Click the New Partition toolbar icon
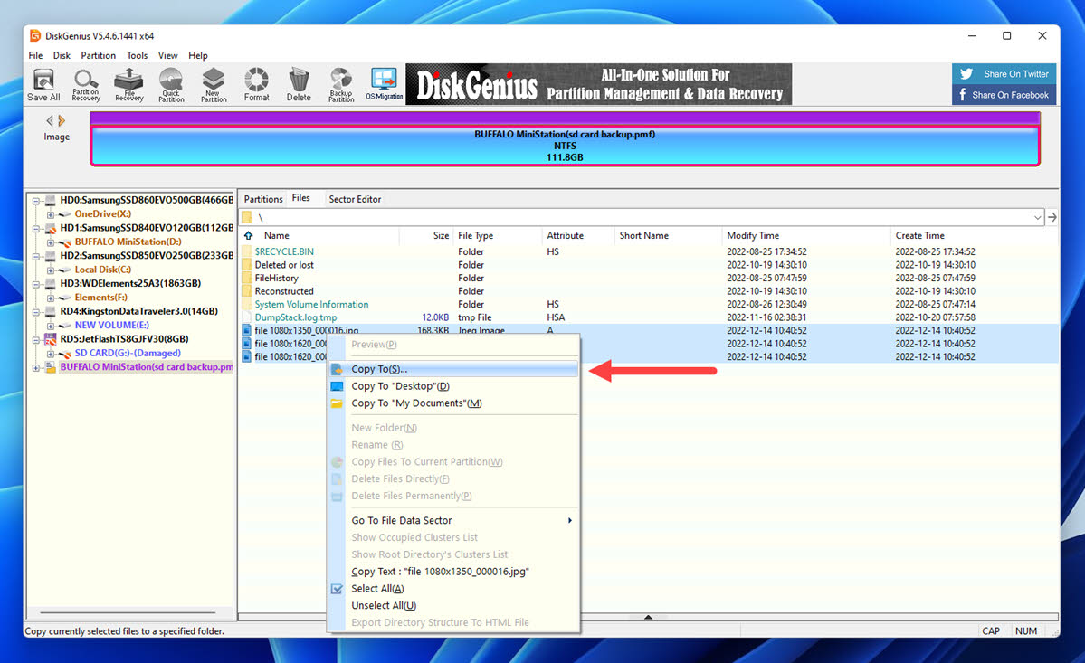Screen dimensions: 1085x663 coord(214,85)
